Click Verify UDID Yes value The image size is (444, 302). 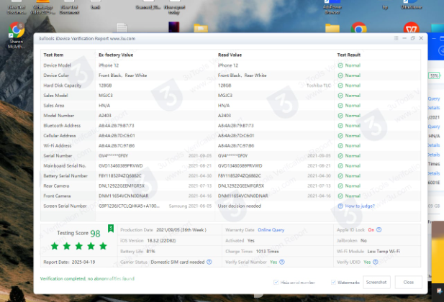click(x=367, y=262)
